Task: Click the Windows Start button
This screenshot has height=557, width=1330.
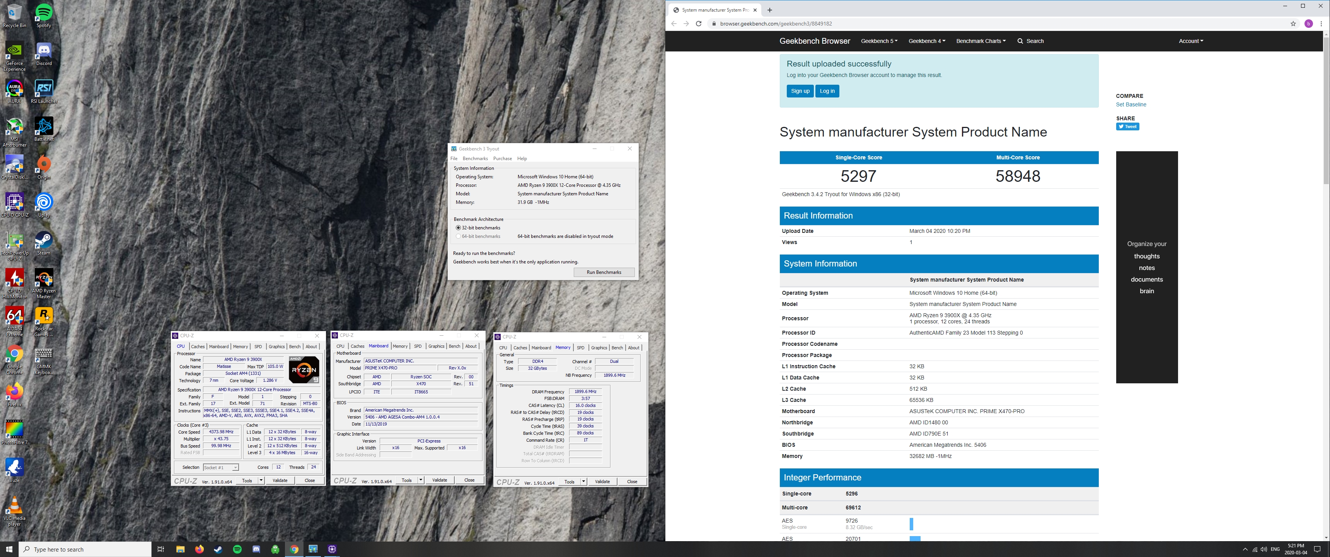Action: tap(9, 549)
